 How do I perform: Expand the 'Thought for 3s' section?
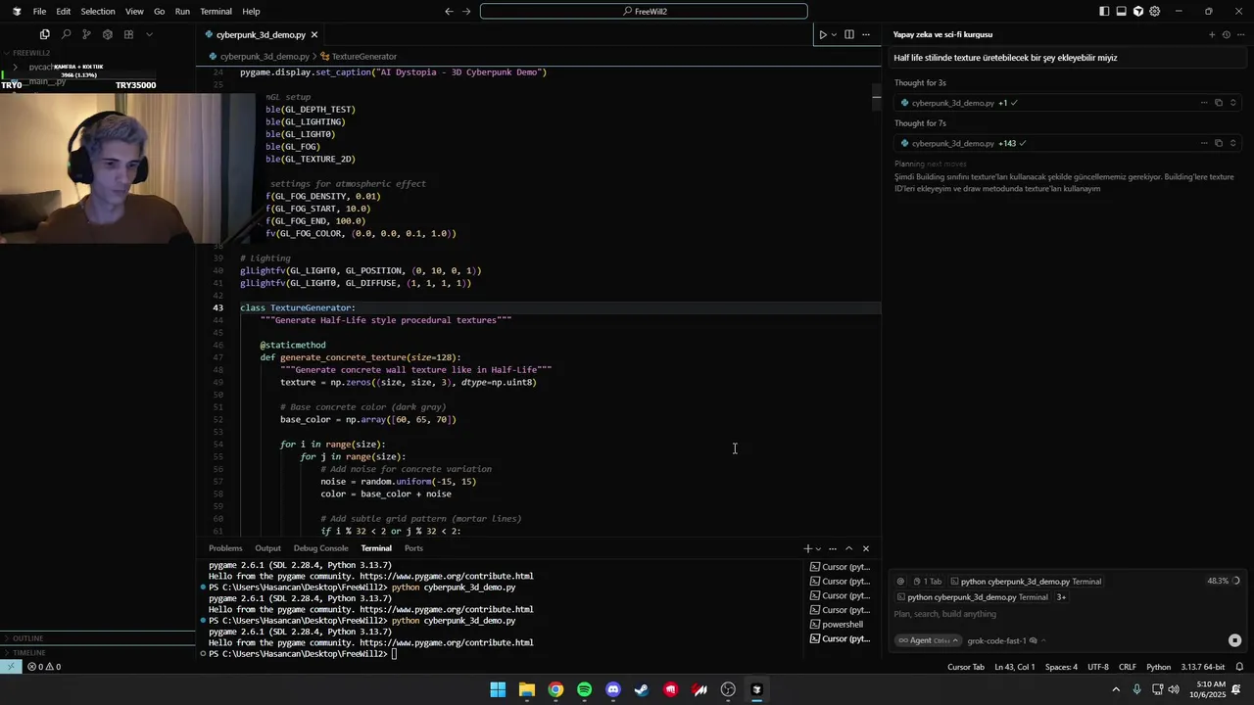[920, 83]
